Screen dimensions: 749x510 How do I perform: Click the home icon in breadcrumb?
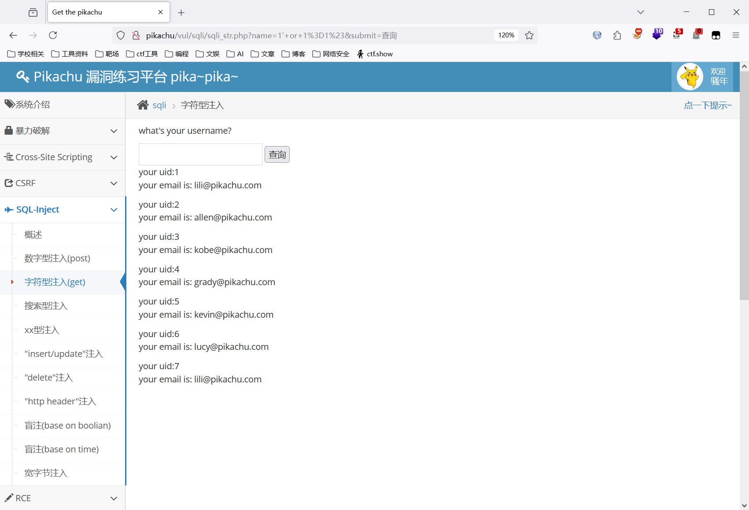[x=143, y=105]
